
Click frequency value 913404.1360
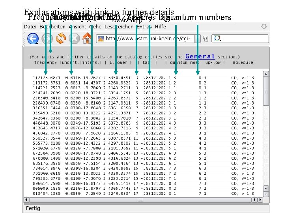(x=47, y=194)
